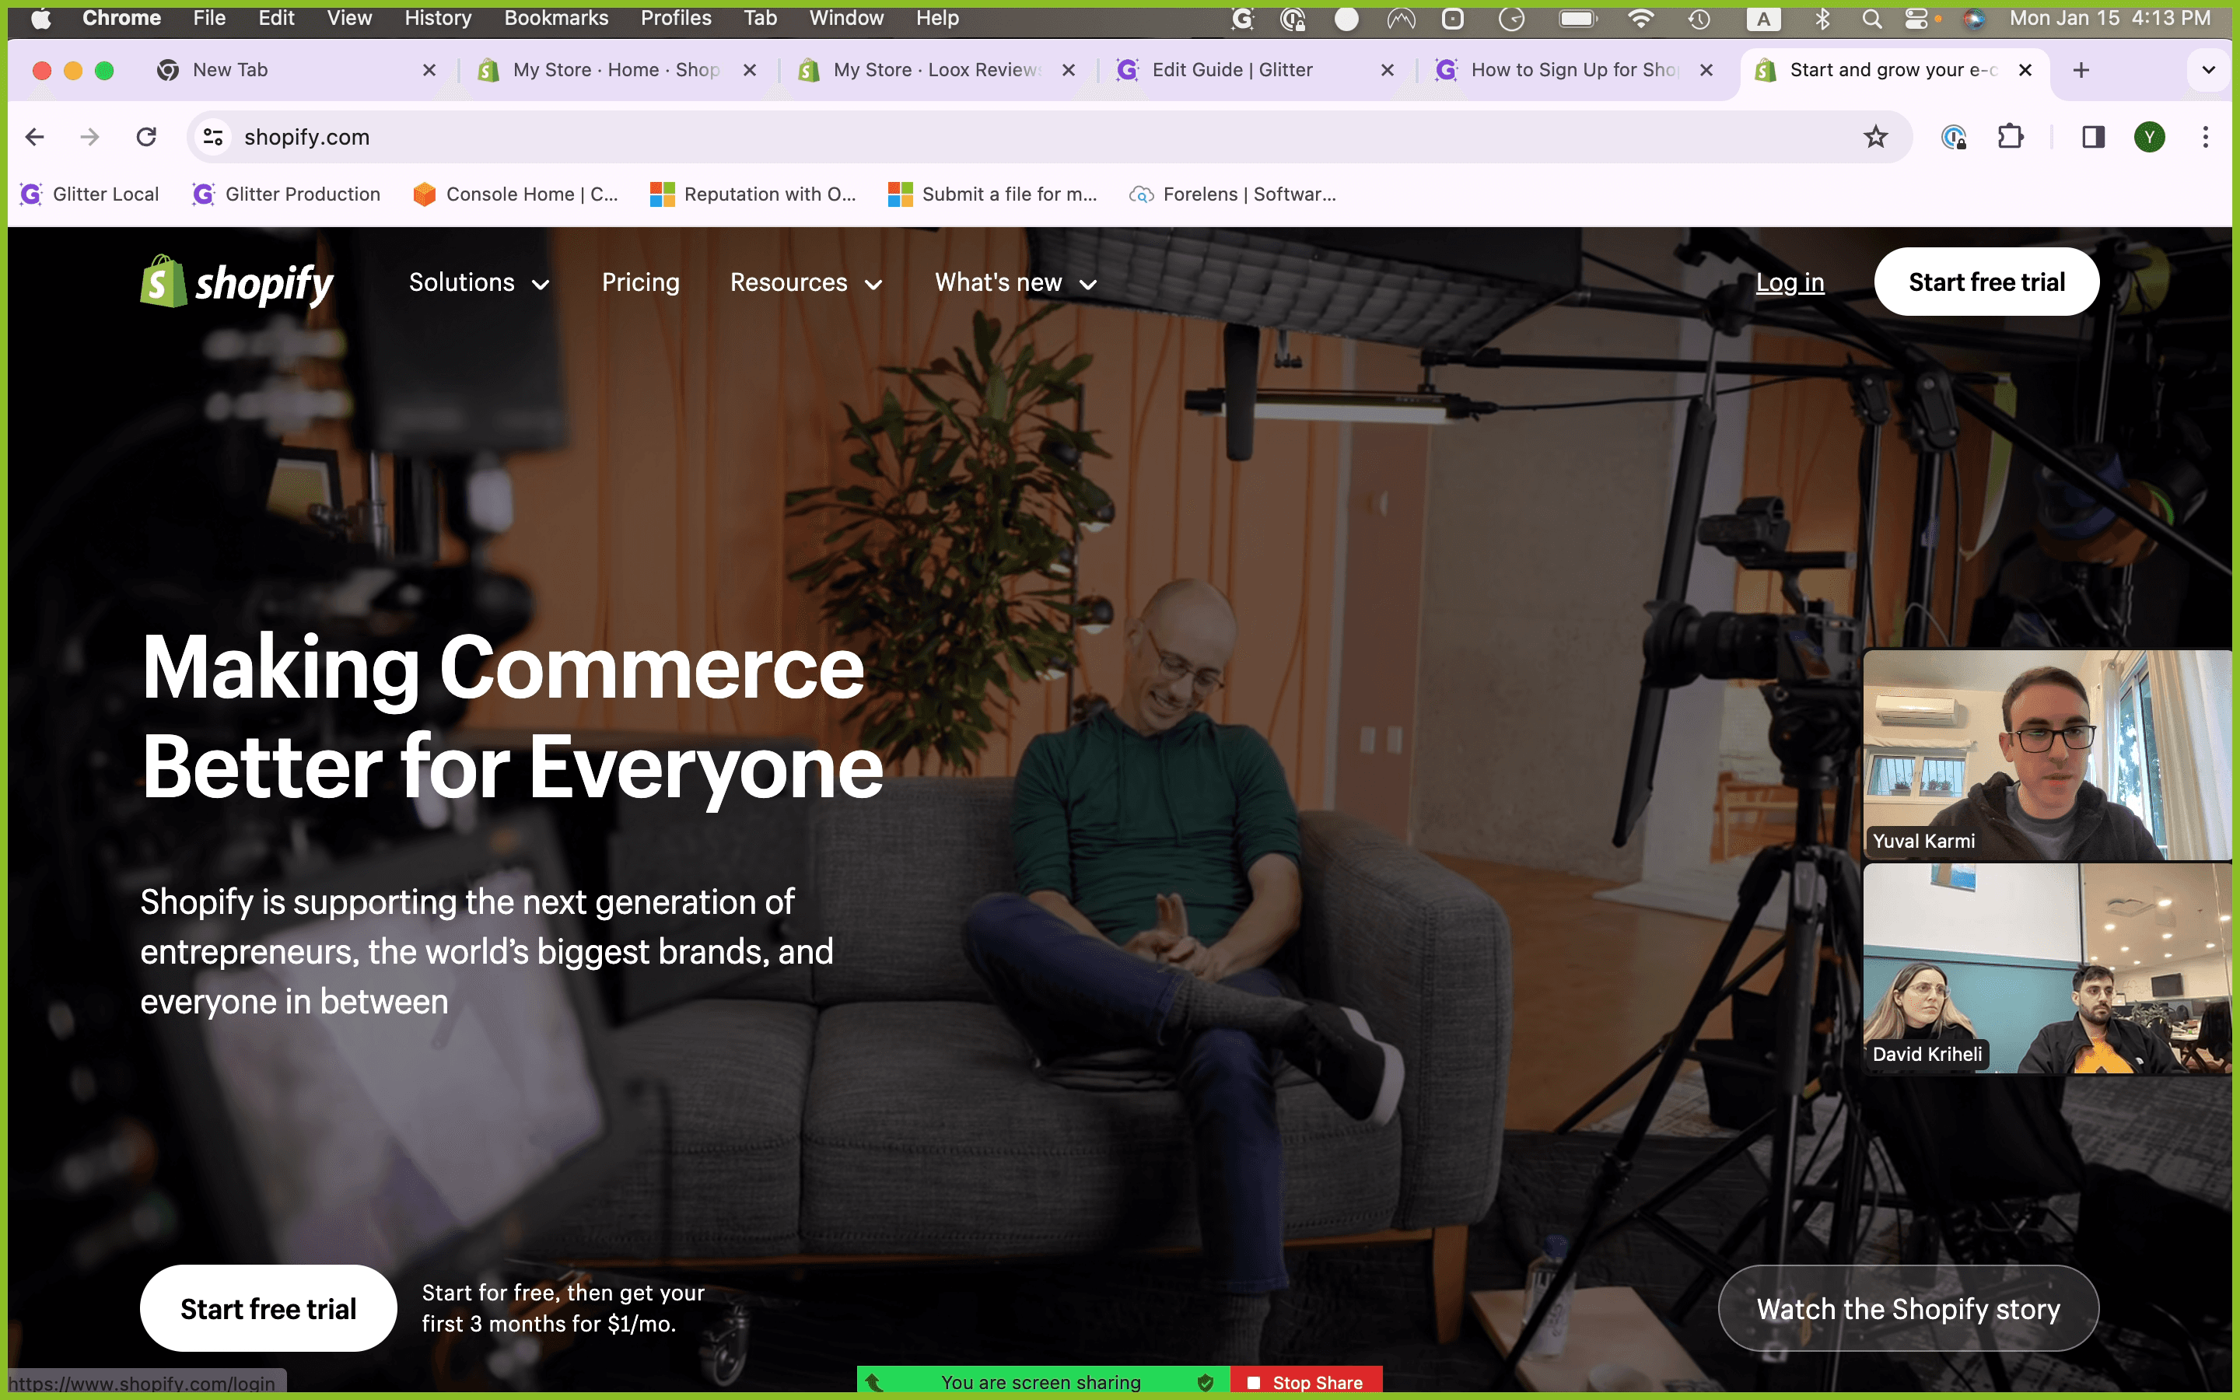Screen dimensions: 2240x1400
Task: Open the Chrome File menu
Action: [x=209, y=19]
